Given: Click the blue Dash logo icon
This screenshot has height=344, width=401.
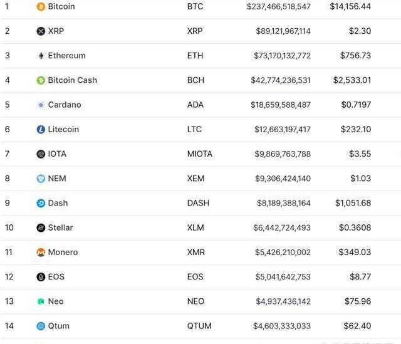Looking at the screenshot, I should coord(41,204).
